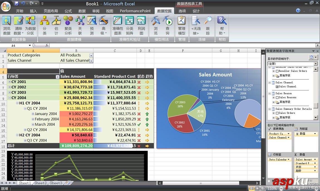Save the workbook from quick access toolbar
The image size is (320, 191).
click(17, 3)
